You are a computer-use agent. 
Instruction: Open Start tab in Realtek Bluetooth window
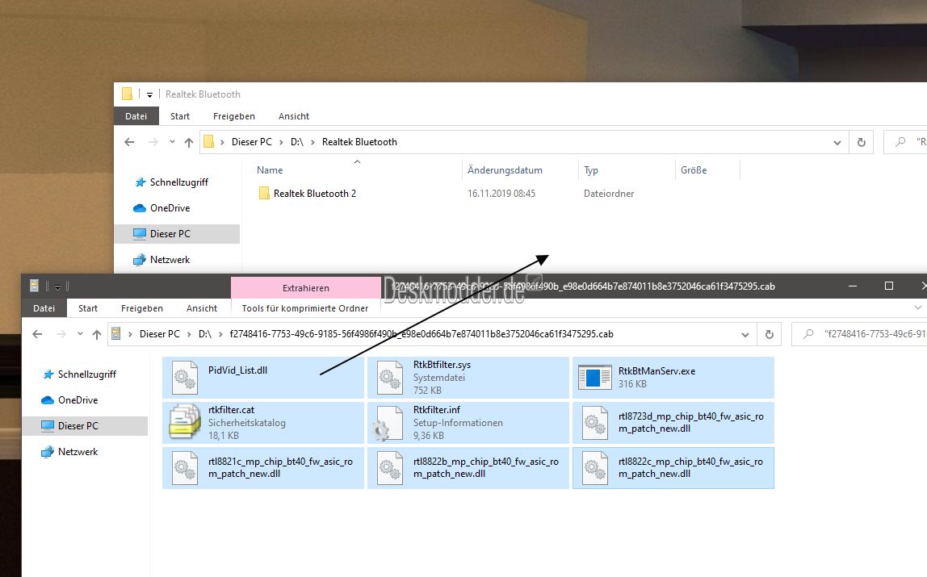pos(180,116)
